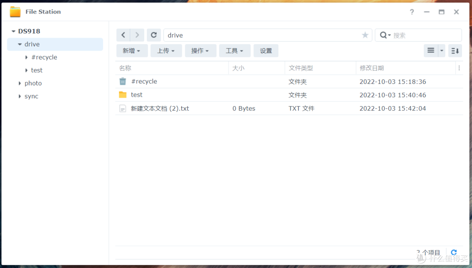Click date 2022-10-03 15:40:46
Viewport: 472px width, 268px height.
pyautogui.click(x=393, y=95)
